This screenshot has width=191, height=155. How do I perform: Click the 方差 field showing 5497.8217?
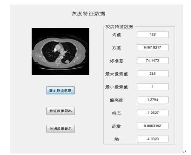tap(152, 48)
